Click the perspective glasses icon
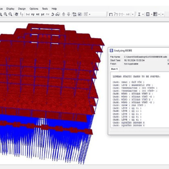This screenshot has width=169, height=169. tap(57, 14)
